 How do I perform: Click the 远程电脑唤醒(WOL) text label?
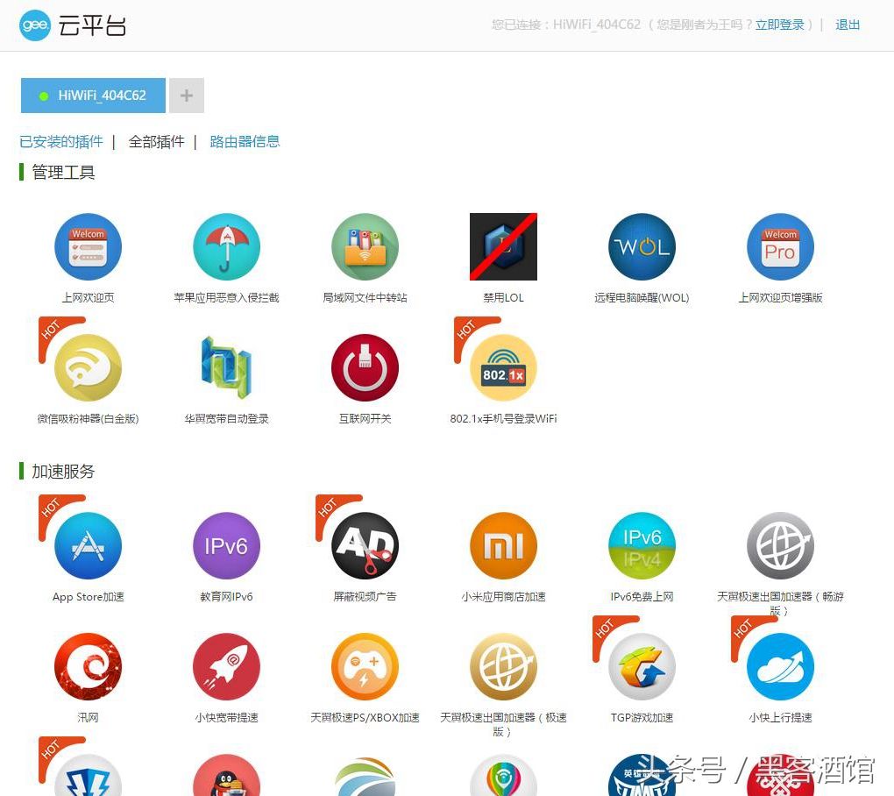point(642,298)
